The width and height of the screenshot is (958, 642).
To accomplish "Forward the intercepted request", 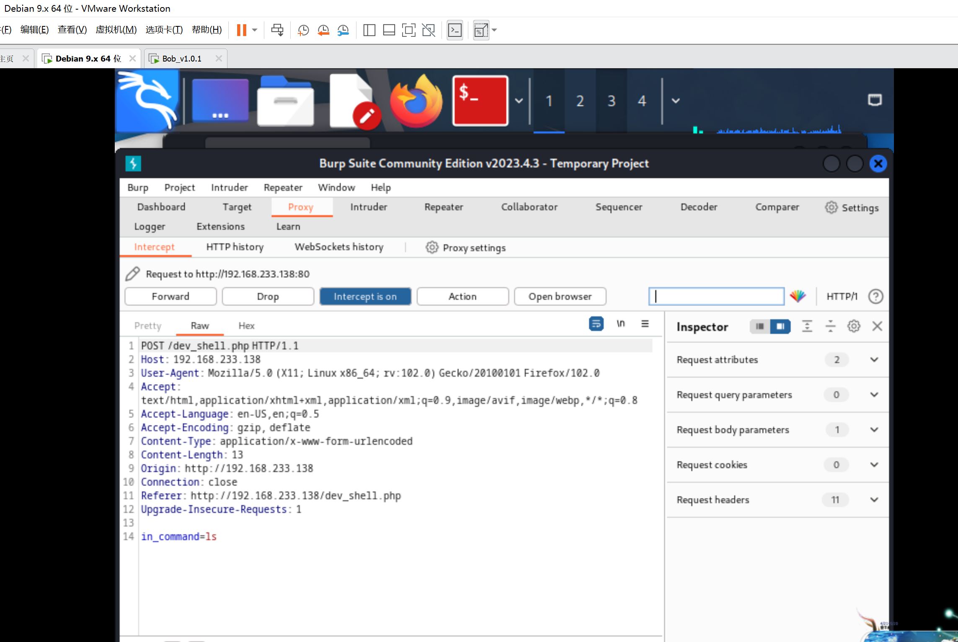I will coord(170,296).
